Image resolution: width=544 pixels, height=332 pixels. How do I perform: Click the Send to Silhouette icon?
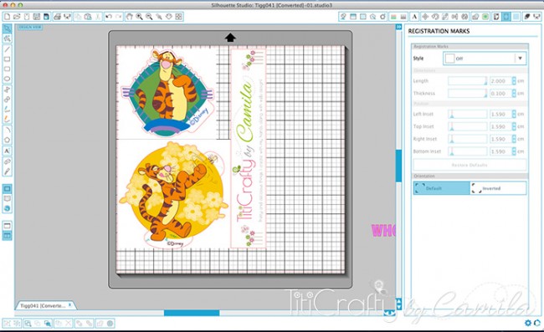click(537, 17)
